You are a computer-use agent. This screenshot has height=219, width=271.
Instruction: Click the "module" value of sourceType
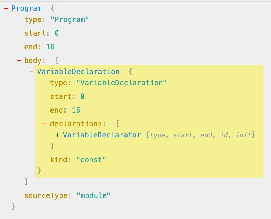tap(93, 195)
